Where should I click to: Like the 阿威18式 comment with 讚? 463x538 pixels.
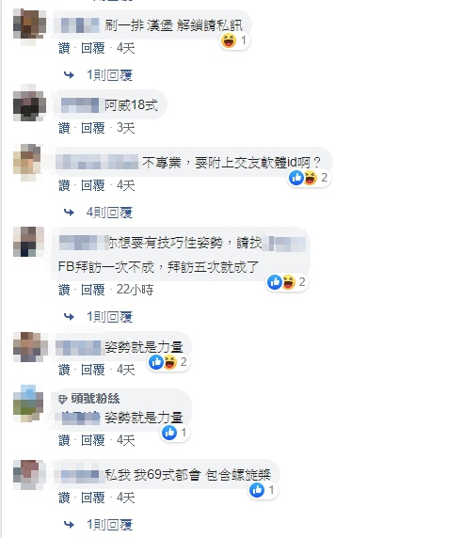[64, 128]
